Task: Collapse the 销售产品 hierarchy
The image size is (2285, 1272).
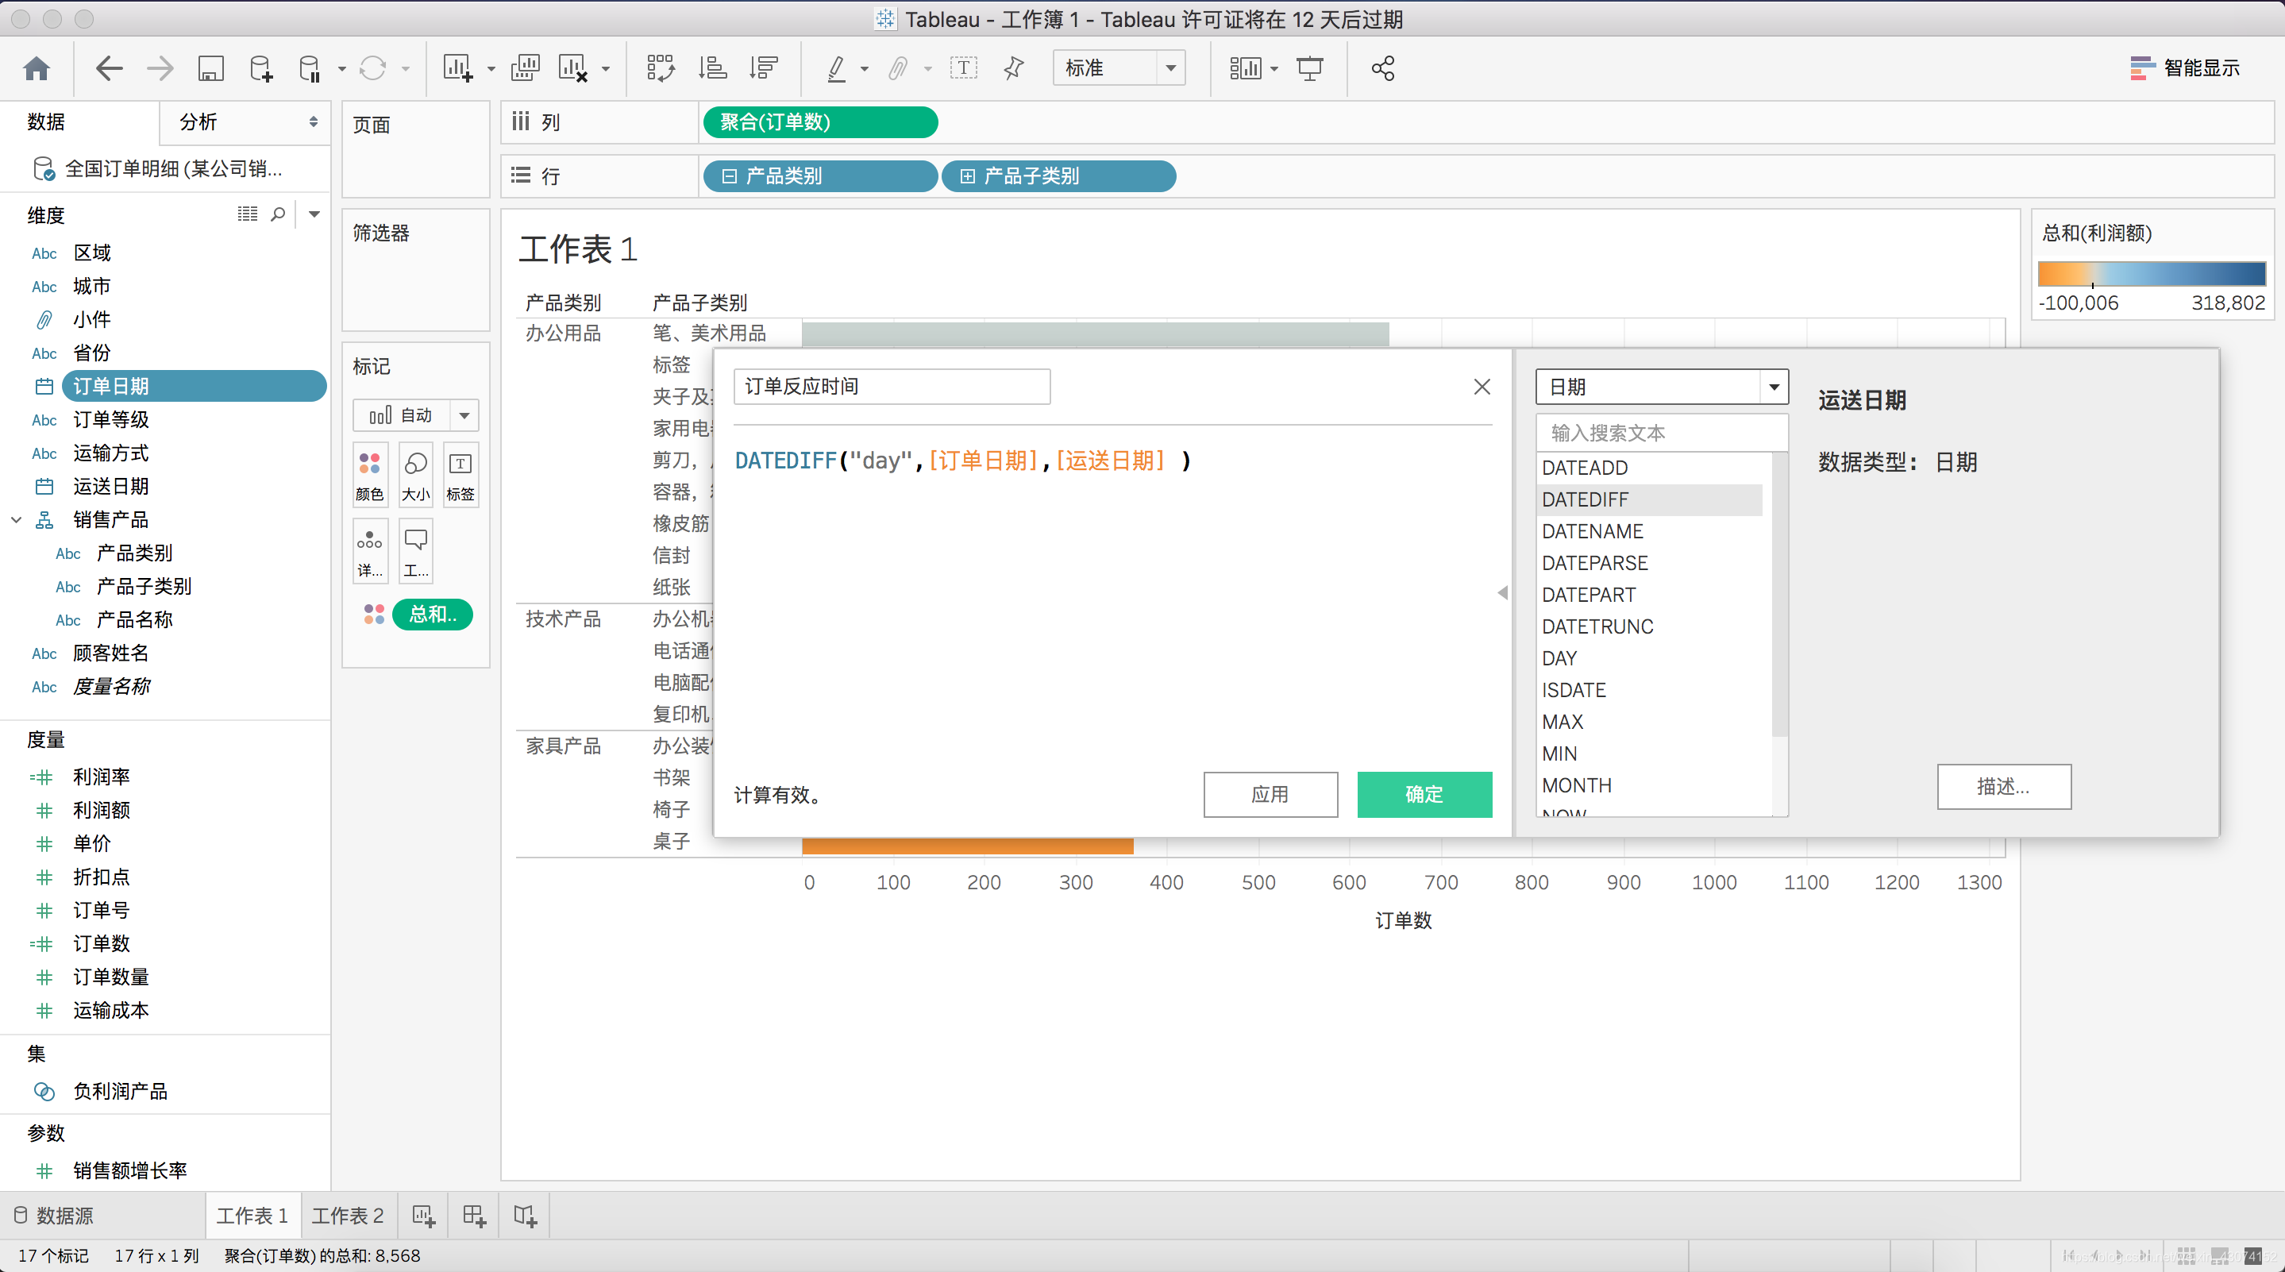Action: (x=16, y=520)
